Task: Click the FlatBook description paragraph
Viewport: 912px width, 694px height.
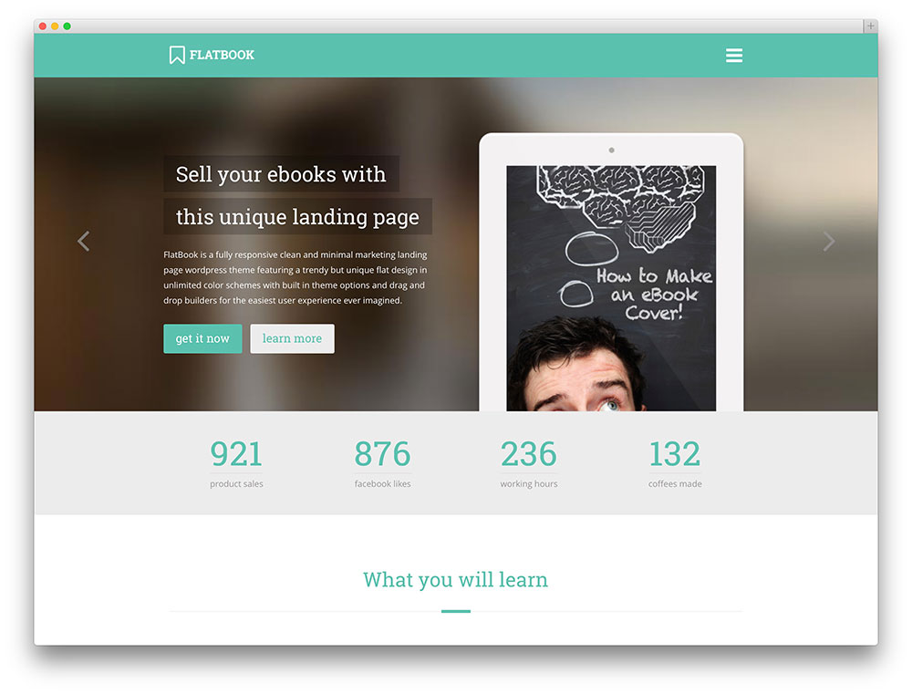Action: [x=295, y=277]
